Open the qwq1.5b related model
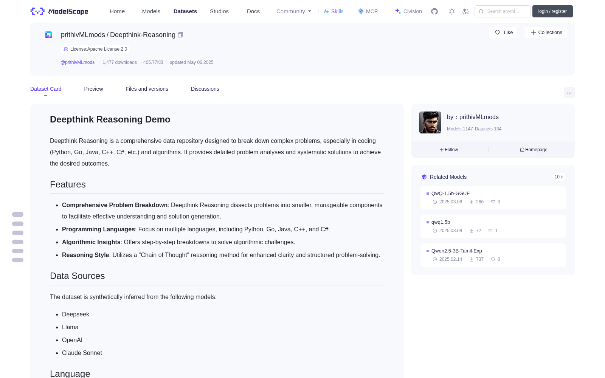Screen dimensions: 605x378 [441, 222]
